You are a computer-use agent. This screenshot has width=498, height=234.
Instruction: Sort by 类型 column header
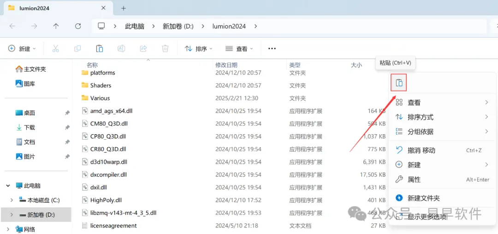tap(295, 65)
